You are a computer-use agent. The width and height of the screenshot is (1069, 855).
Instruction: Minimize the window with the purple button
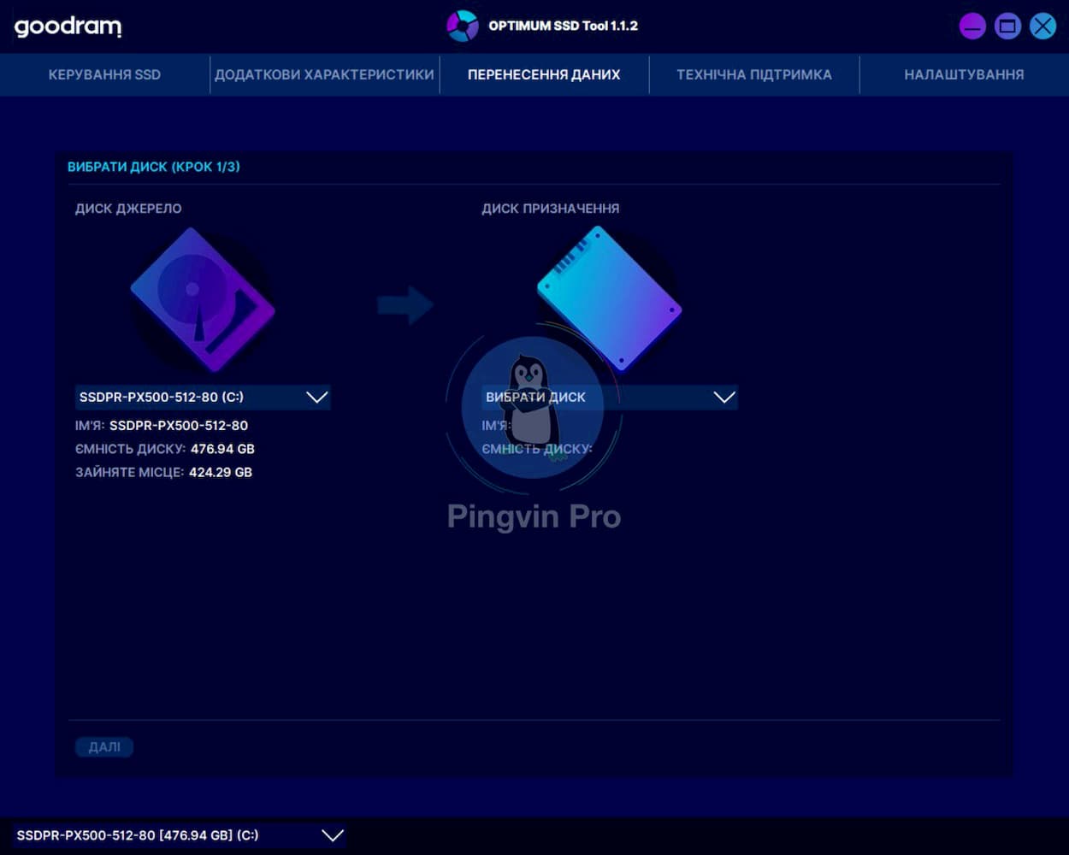click(x=972, y=27)
